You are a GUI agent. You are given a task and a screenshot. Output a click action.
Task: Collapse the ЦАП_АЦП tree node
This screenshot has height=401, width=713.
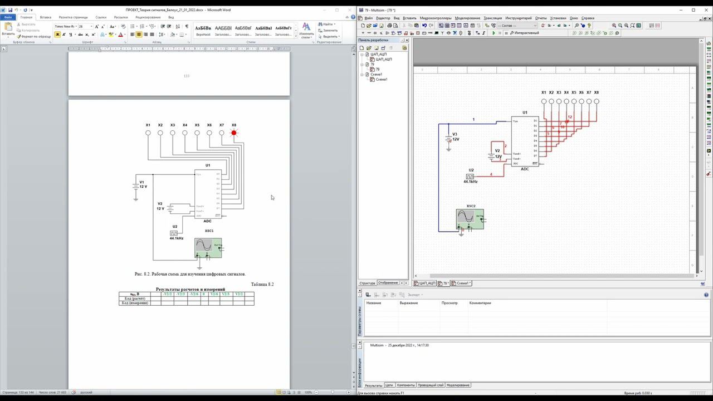(362, 54)
